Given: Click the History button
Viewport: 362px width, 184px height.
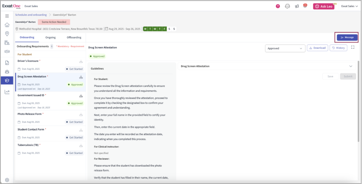Looking at the screenshot, I should 338,48.
